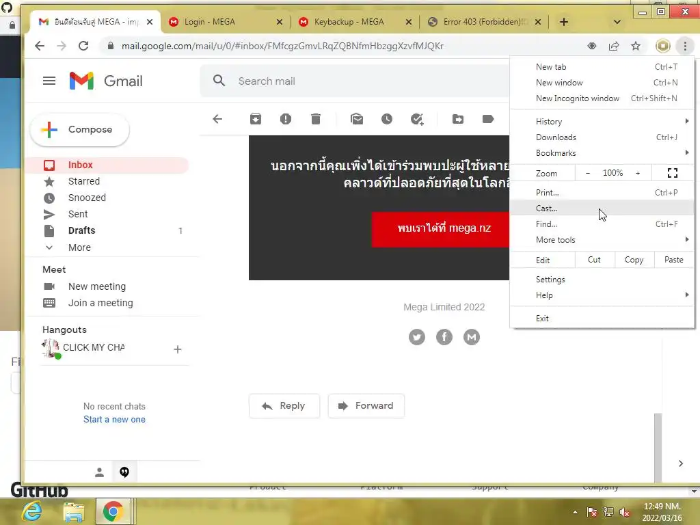This screenshot has height=525, width=700.
Task: Open Gmail main menu hamburger icon
Action: (49, 81)
